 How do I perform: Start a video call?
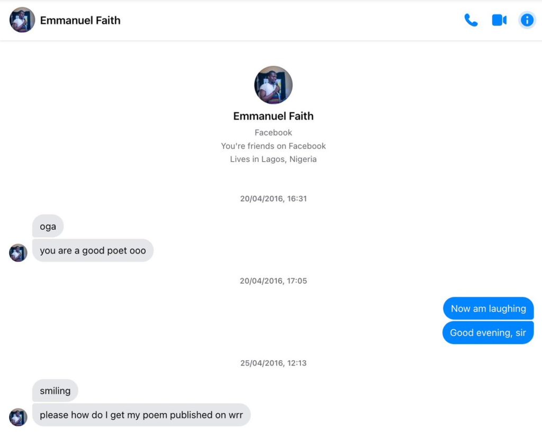(x=499, y=20)
